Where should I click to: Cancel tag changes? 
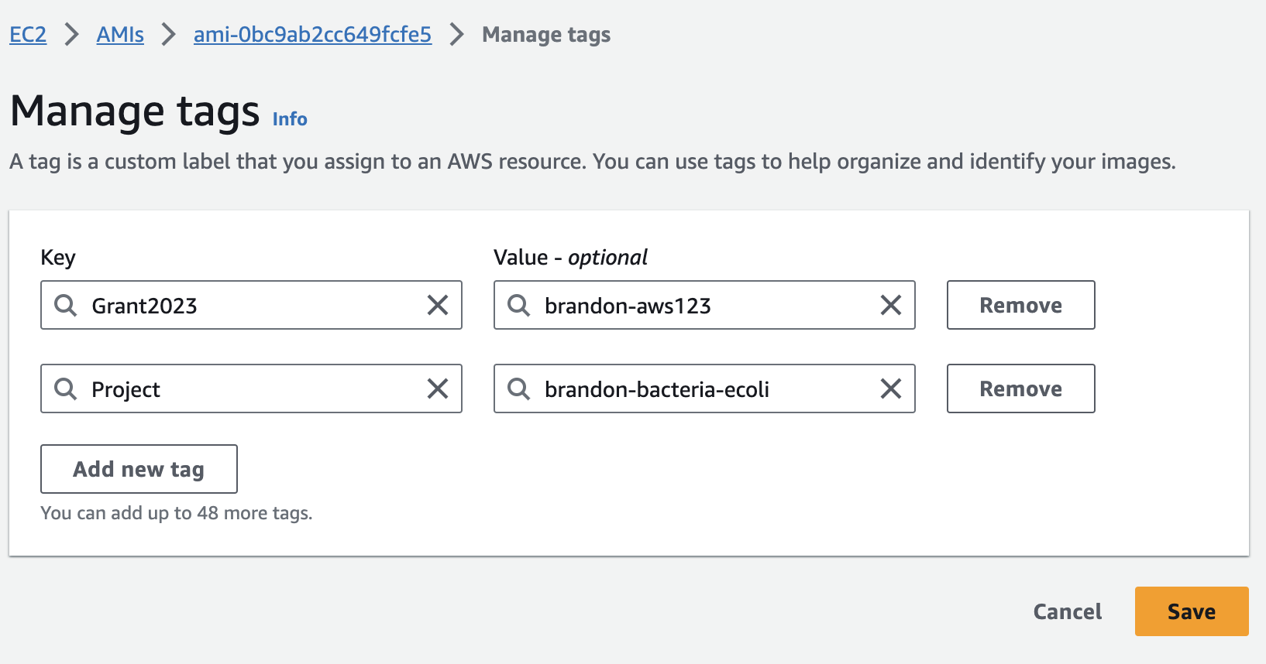[1068, 611]
